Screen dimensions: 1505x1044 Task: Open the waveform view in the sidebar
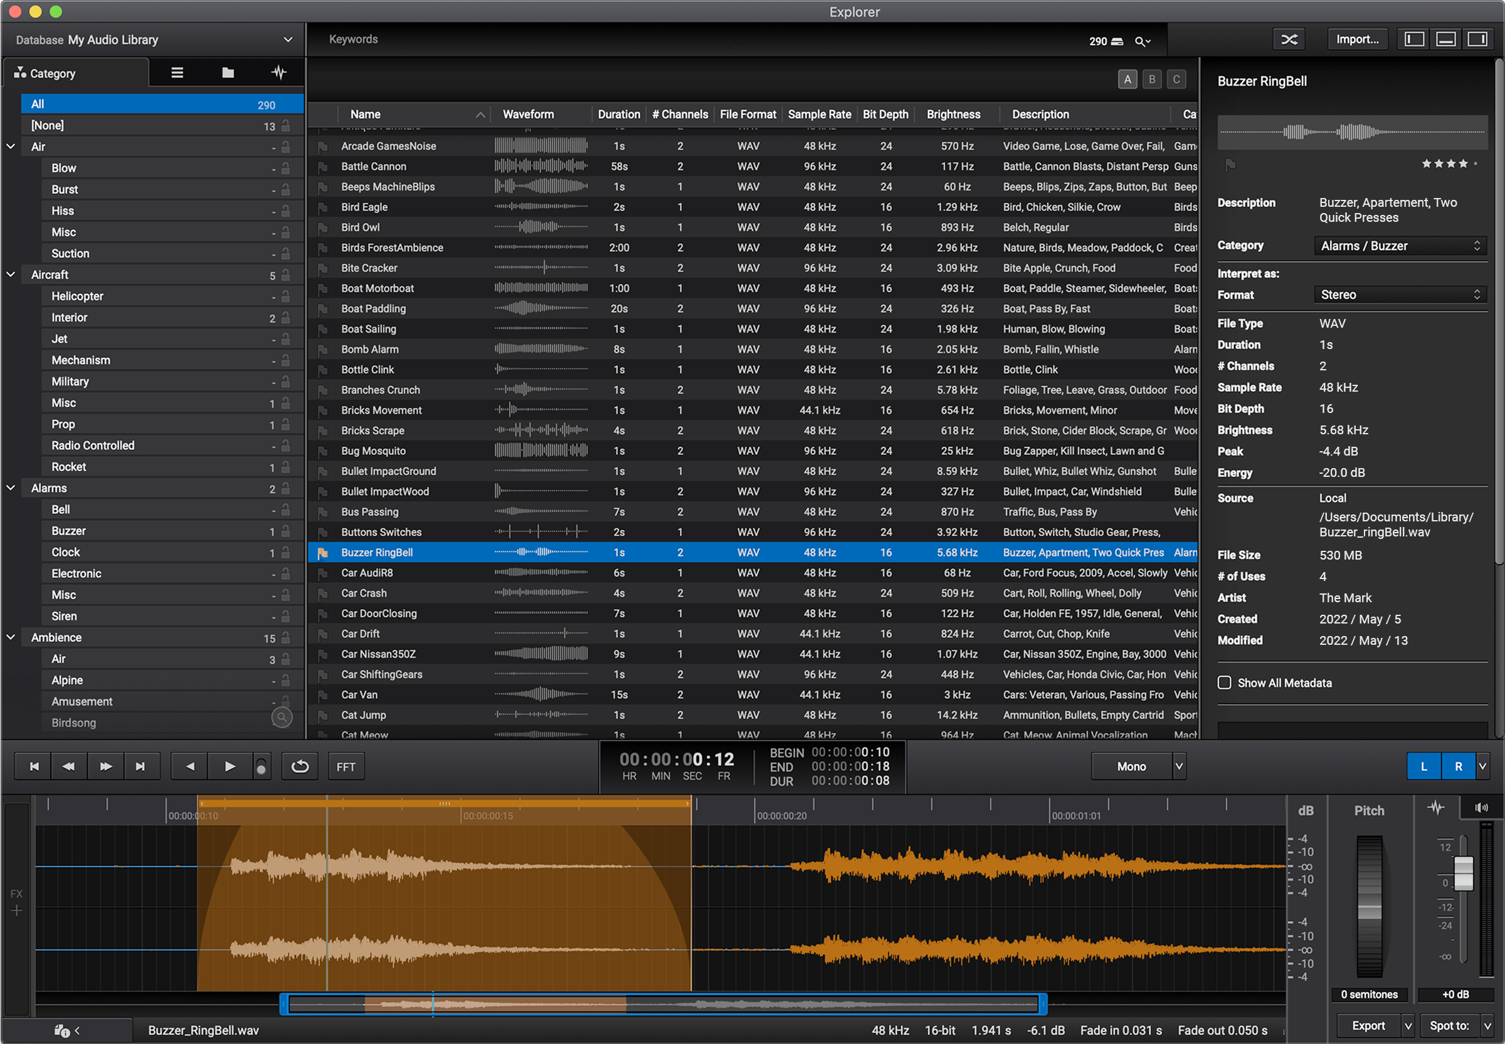(x=278, y=73)
